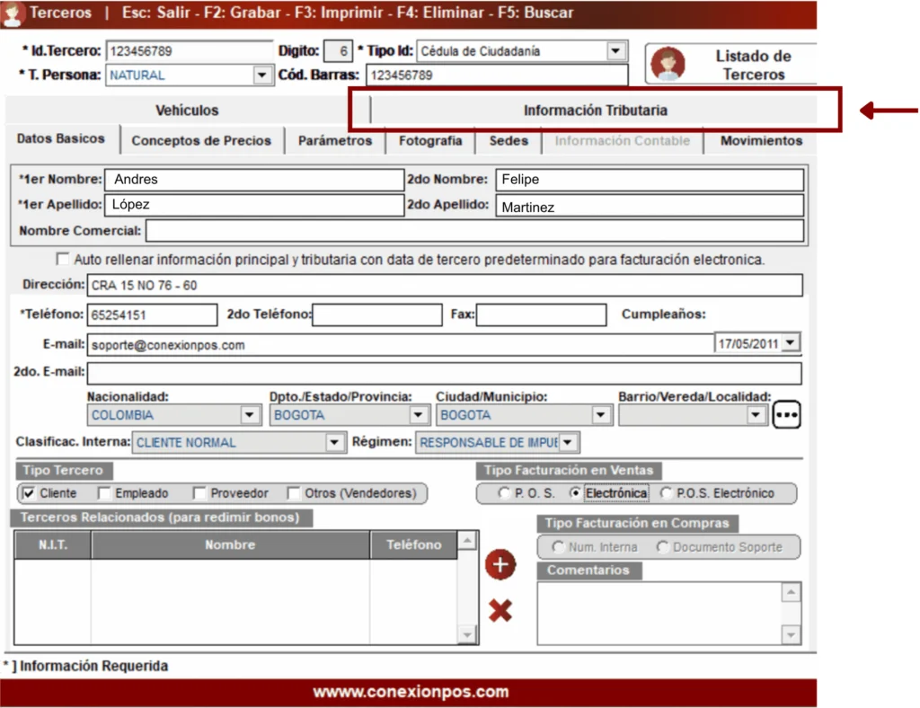Screen dimensions: 920x708
Task: Open the Movimientos tab
Action: tap(761, 141)
